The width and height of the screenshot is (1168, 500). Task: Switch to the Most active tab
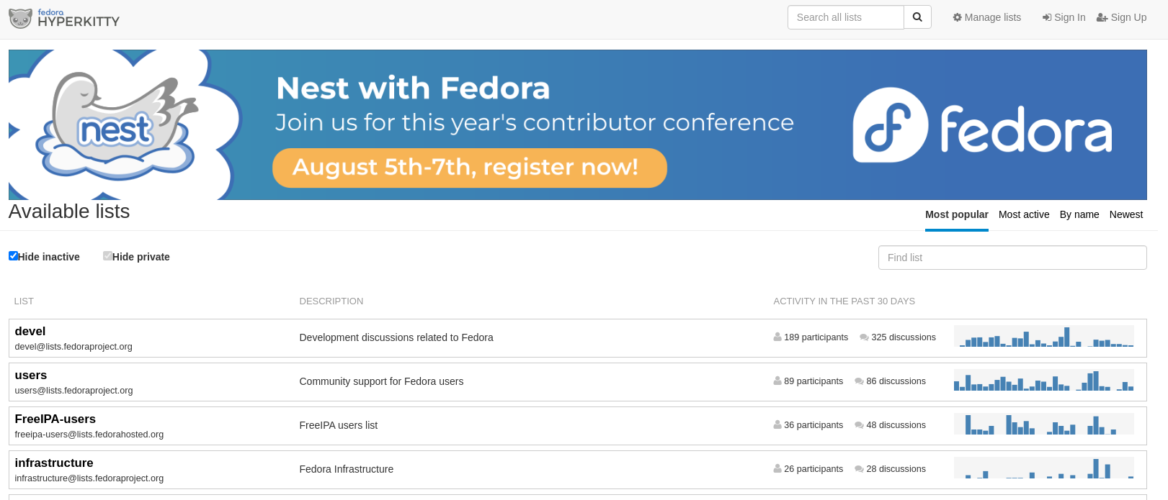[x=1024, y=214]
